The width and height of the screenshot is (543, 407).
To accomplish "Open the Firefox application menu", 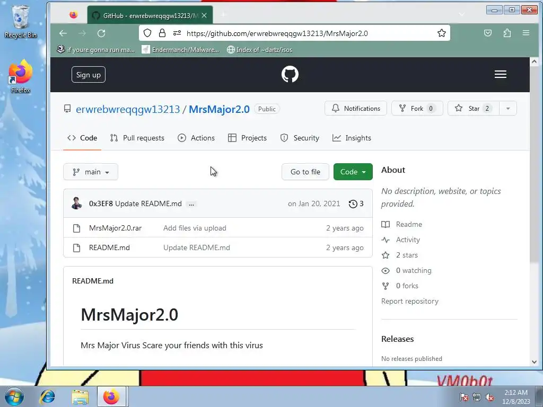I will pos(526,33).
